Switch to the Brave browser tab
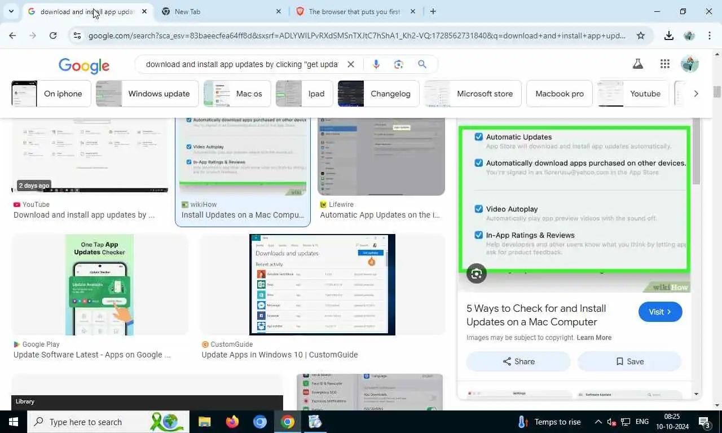The width and height of the screenshot is (722, 433). (x=355, y=11)
